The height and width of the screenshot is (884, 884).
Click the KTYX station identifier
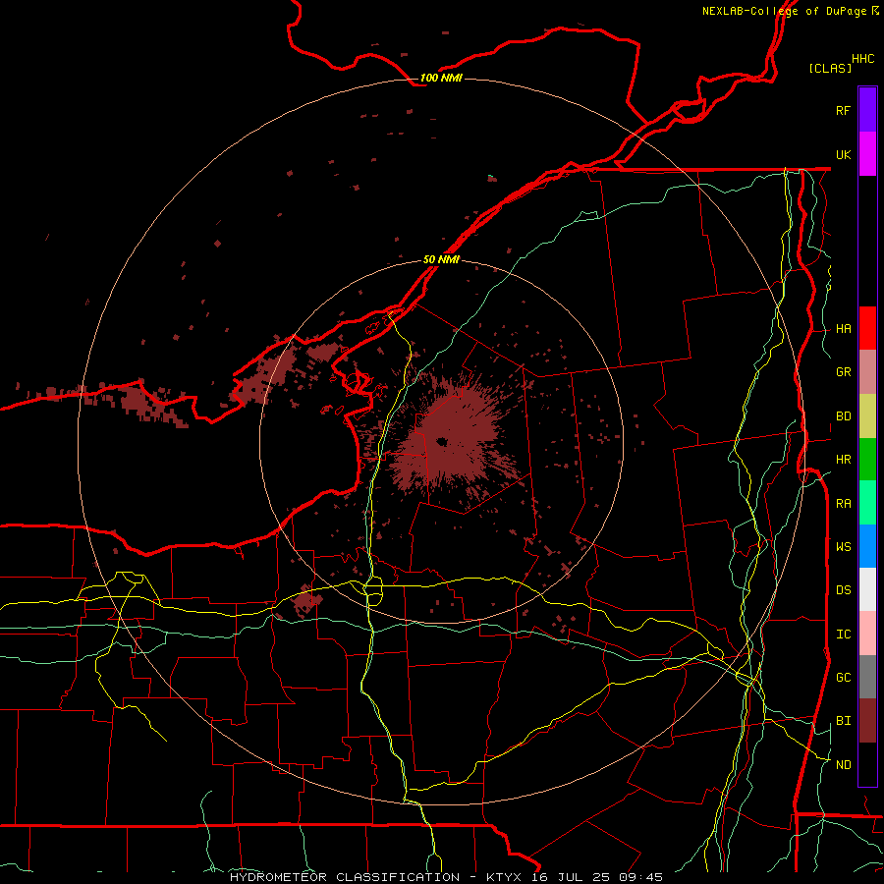[504, 877]
